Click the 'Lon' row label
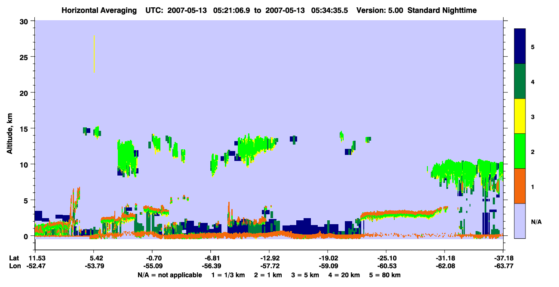The width and height of the screenshot is (559, 287). (15, 266)
